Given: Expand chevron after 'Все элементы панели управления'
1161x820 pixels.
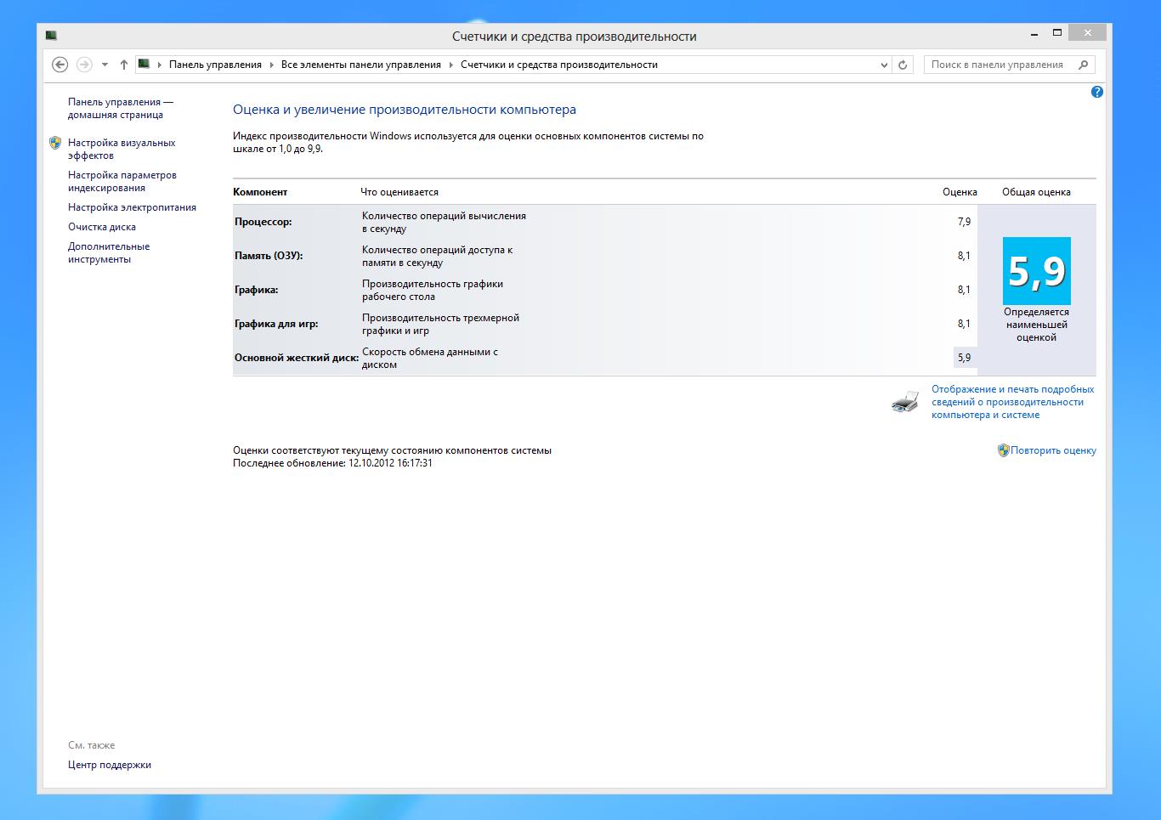Looking at the screenshot, I should [451, 65].
